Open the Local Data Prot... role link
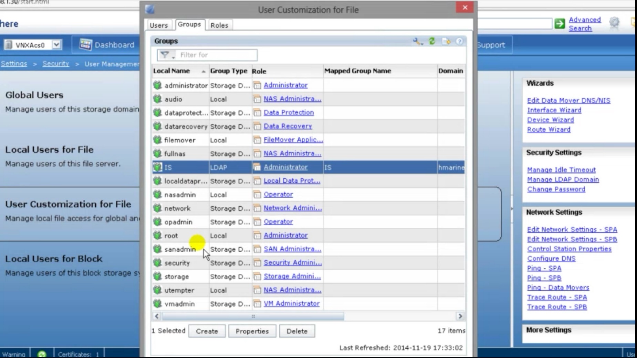Viewport: 637px width, 358px height. (292, 181)
